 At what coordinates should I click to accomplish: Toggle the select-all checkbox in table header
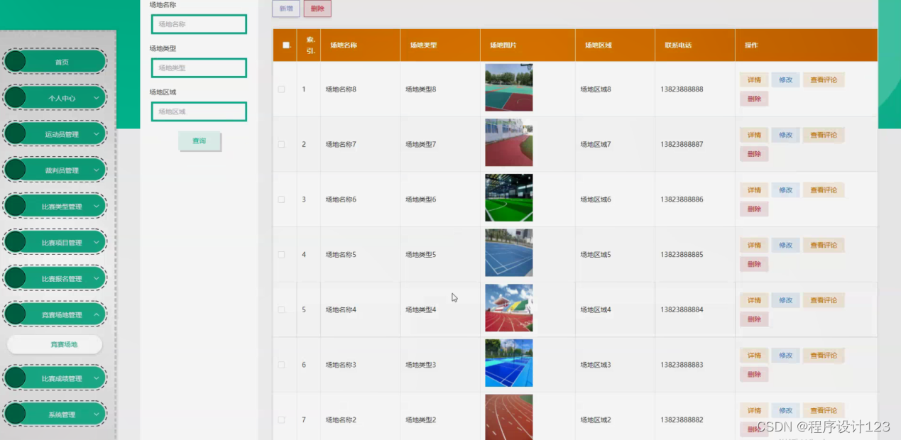(x=286, y=45)
